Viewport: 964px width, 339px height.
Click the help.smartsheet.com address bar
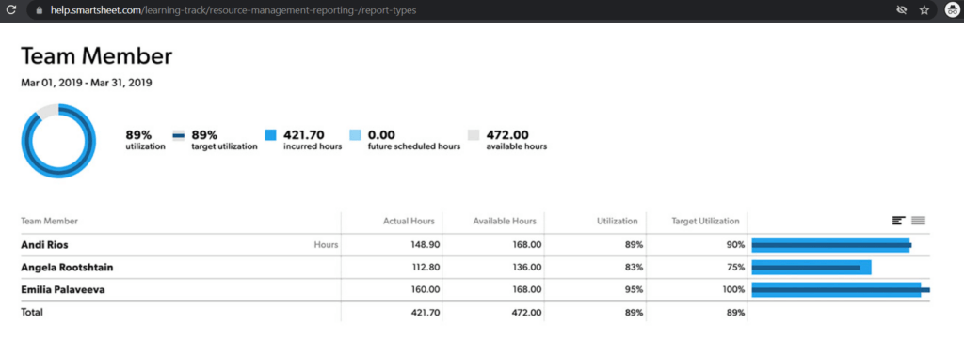point(481,9)
